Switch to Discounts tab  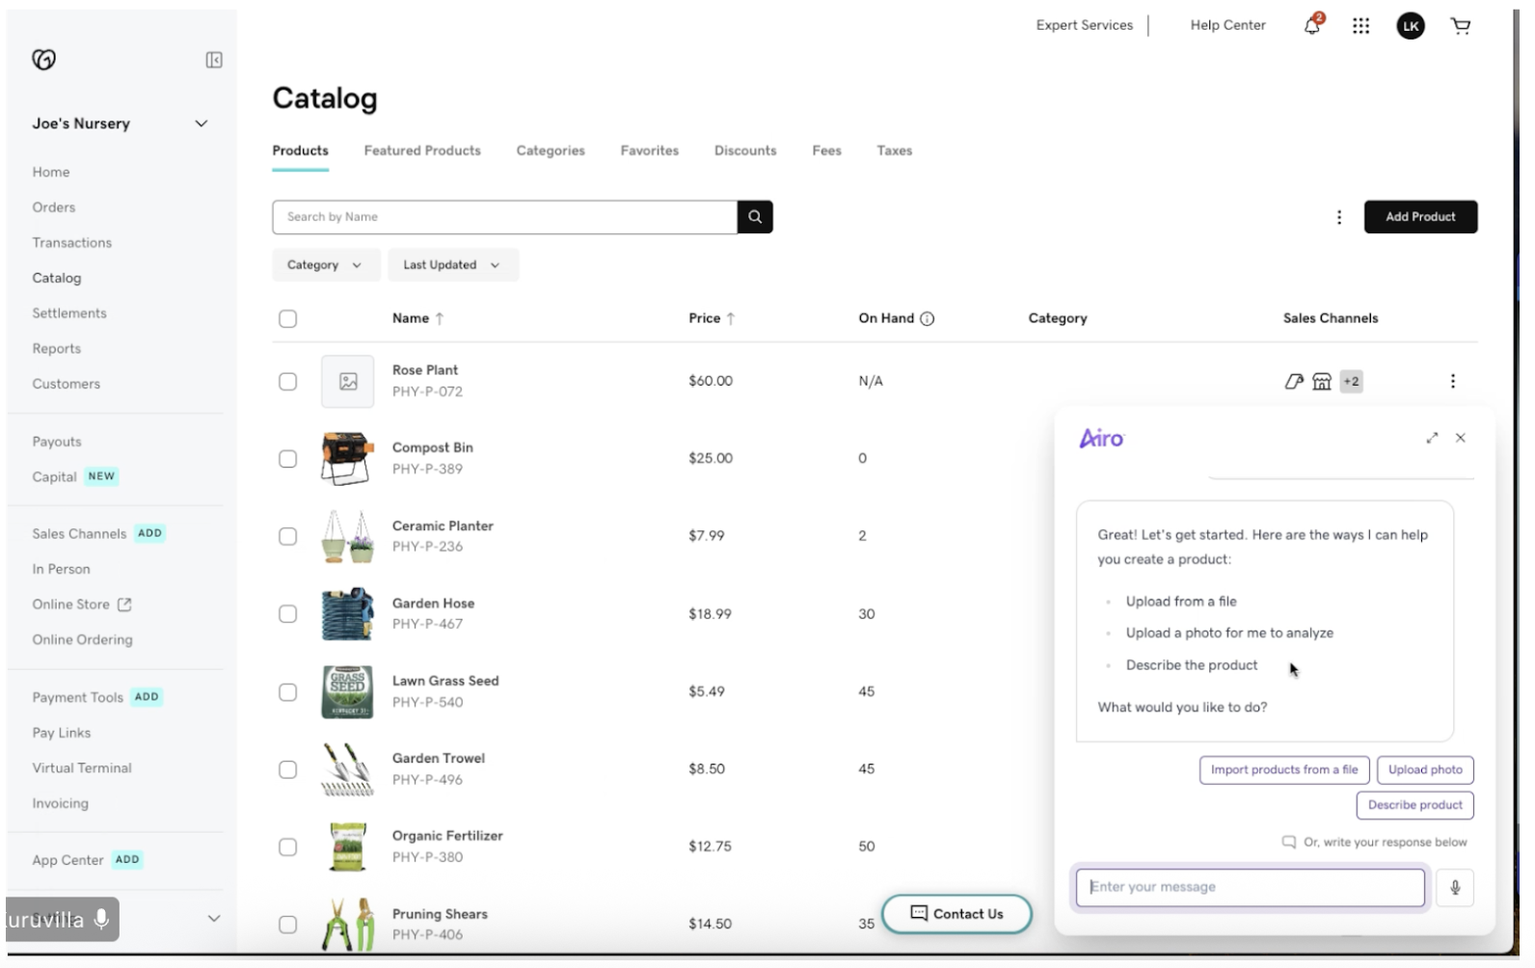point(745,150)
